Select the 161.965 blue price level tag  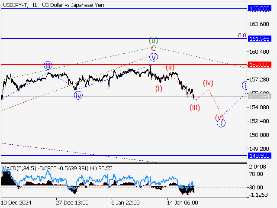[260, 39]
